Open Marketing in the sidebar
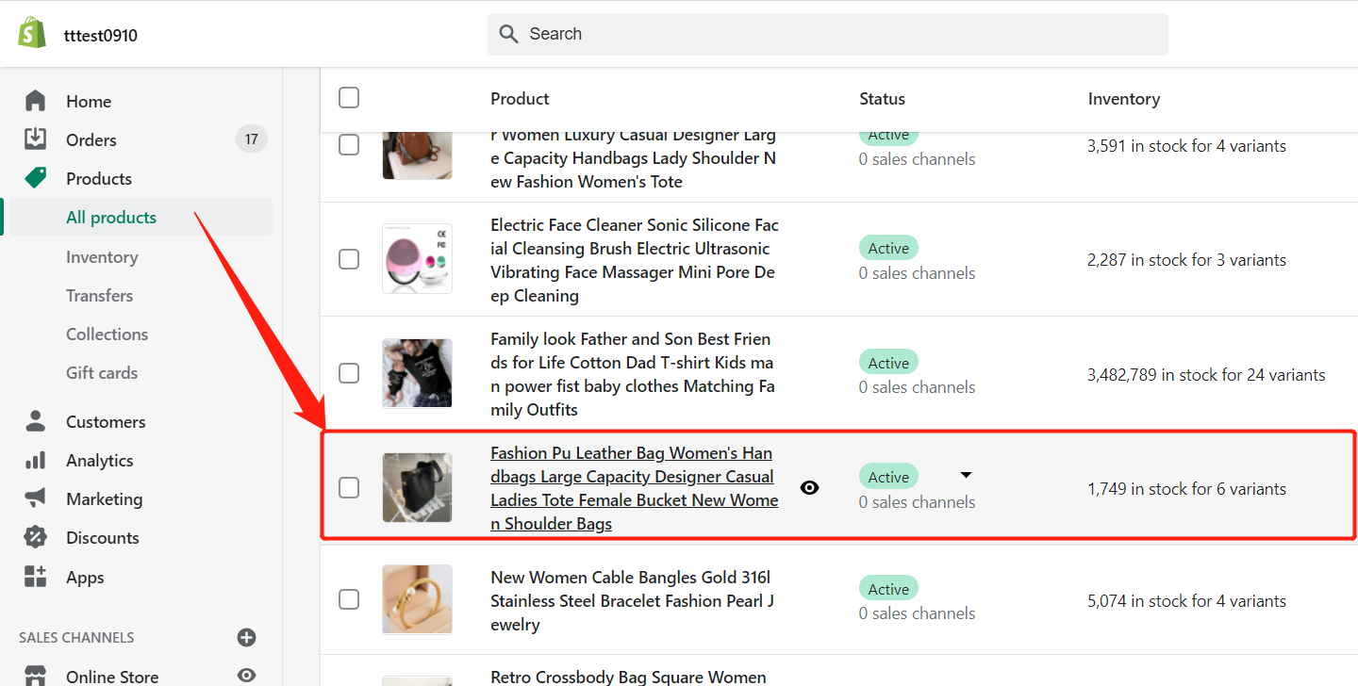The height and width of the screenshot is (686, 1358). 104,498
